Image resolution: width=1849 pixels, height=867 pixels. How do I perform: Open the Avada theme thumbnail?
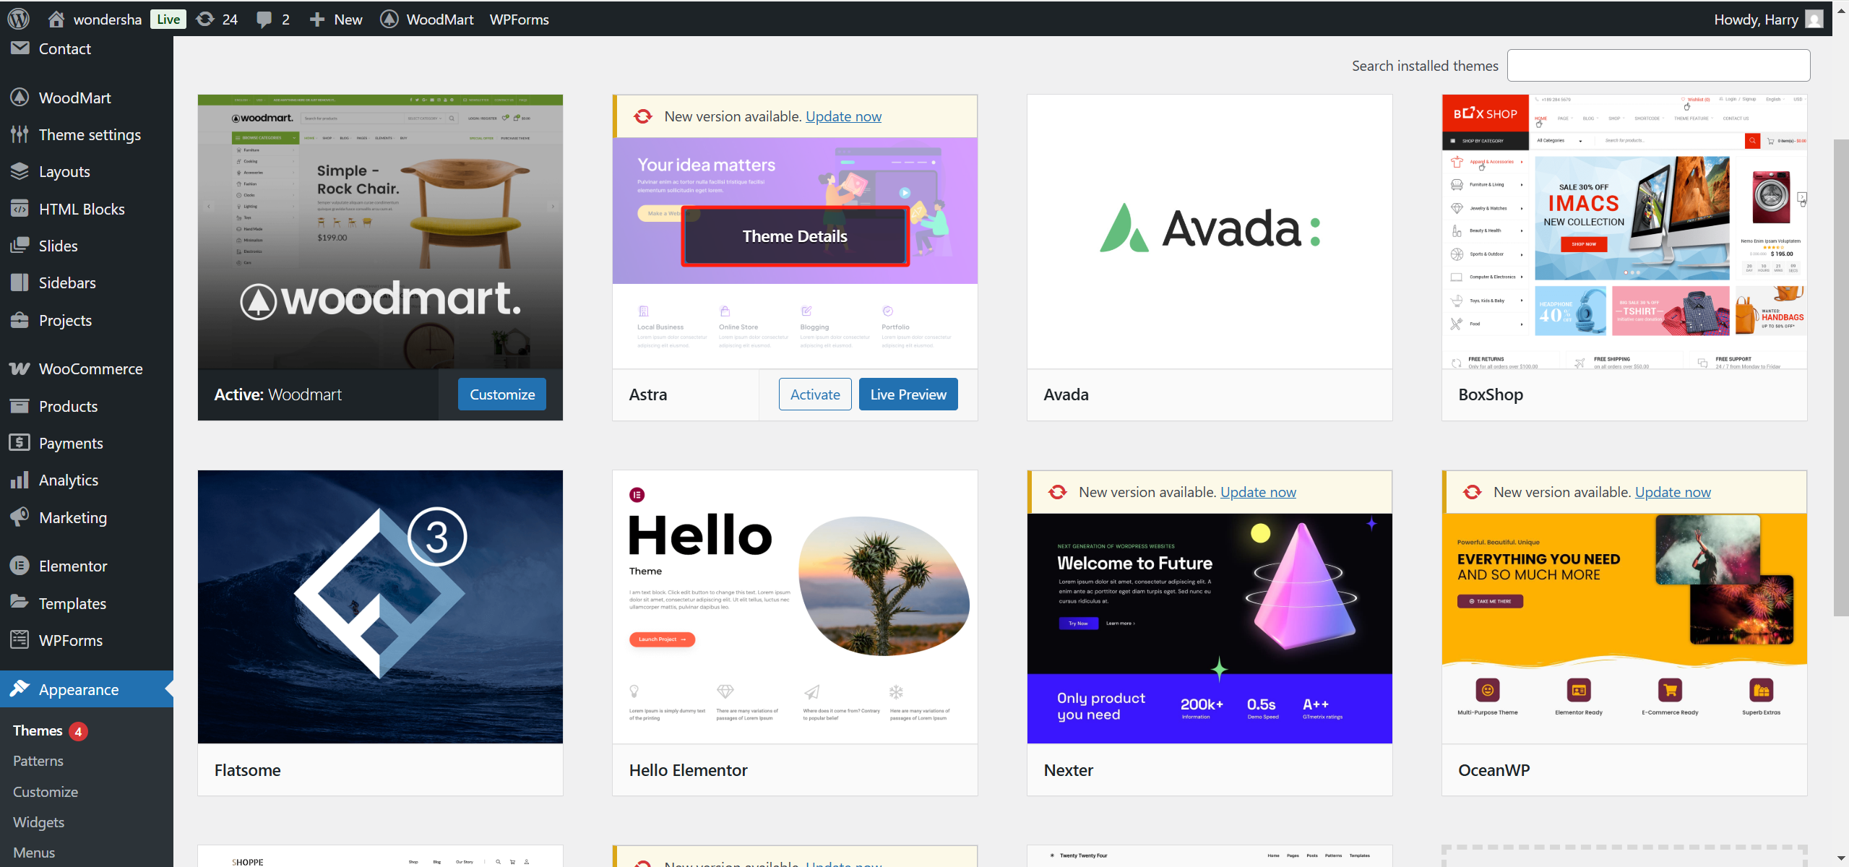(x=1209, y=231)
